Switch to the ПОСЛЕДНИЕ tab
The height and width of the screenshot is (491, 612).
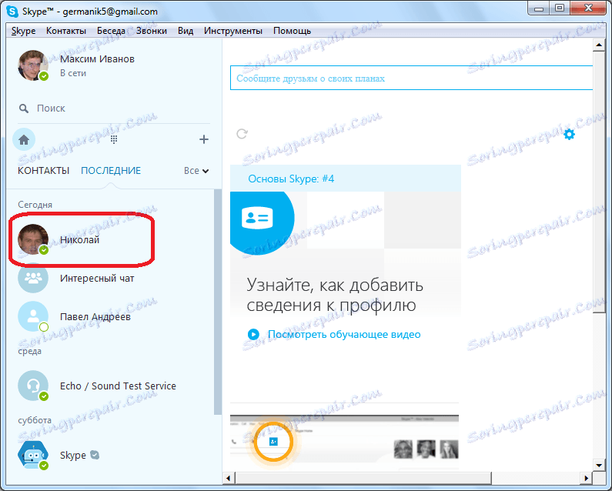[111, 171]
